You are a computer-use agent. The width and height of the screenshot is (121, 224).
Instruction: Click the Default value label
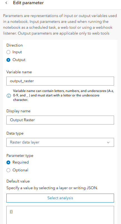[18, 181]
